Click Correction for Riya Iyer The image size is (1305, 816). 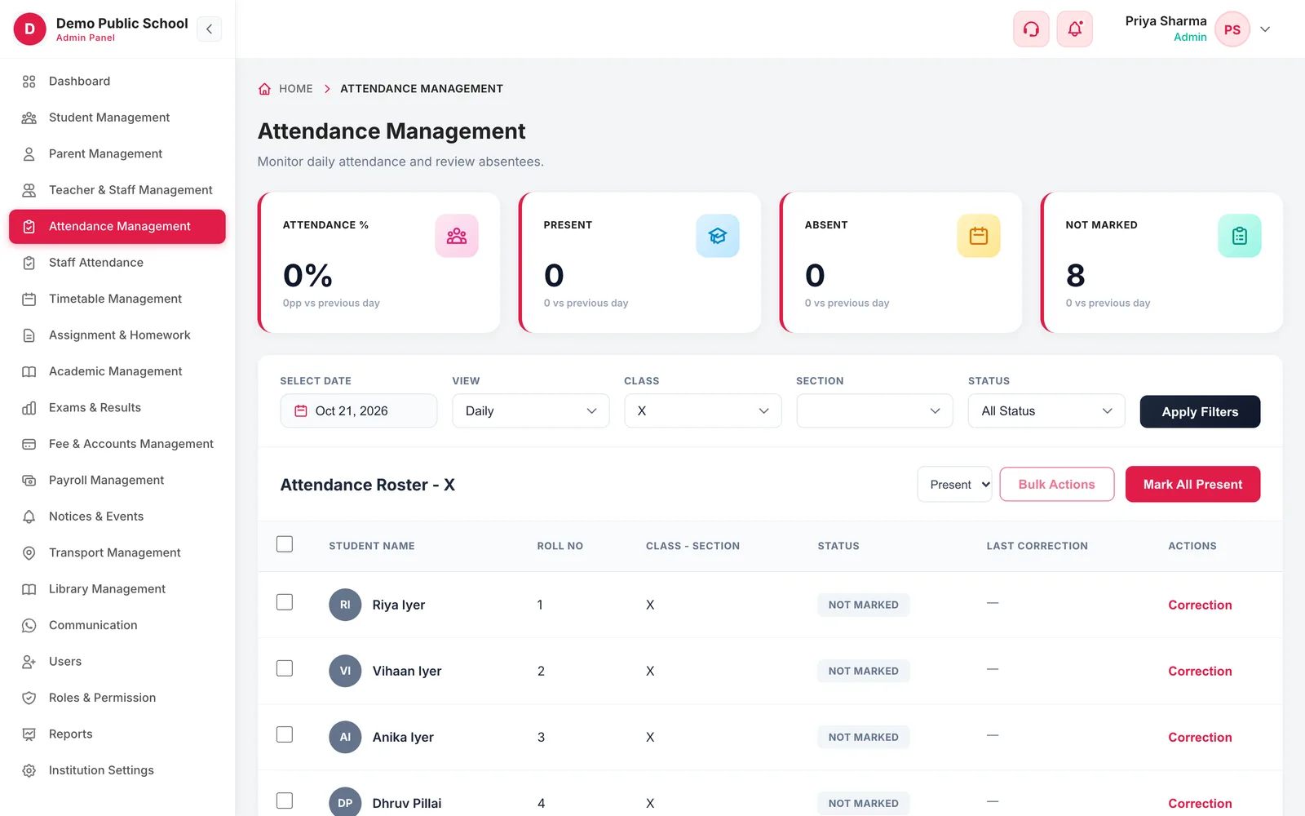coord(1200,605)
